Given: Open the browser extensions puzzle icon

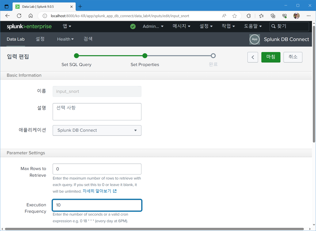Looking at the screenshot, I should 249,16.
